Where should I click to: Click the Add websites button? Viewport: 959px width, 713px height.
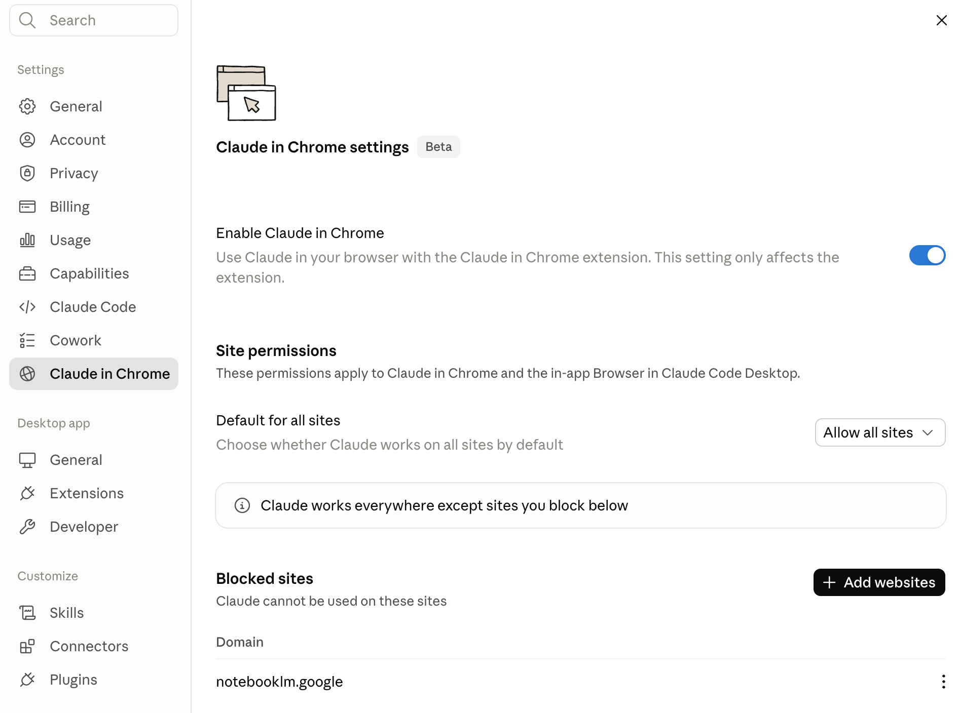click(x=879, y=582)
